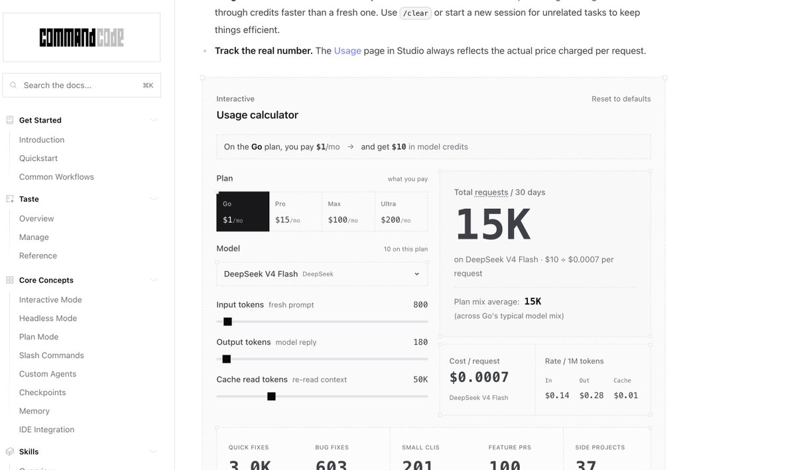This screenshot has width=795, height=470.
Task: Click the underlined 'requests' term
Action: [491, 192]
